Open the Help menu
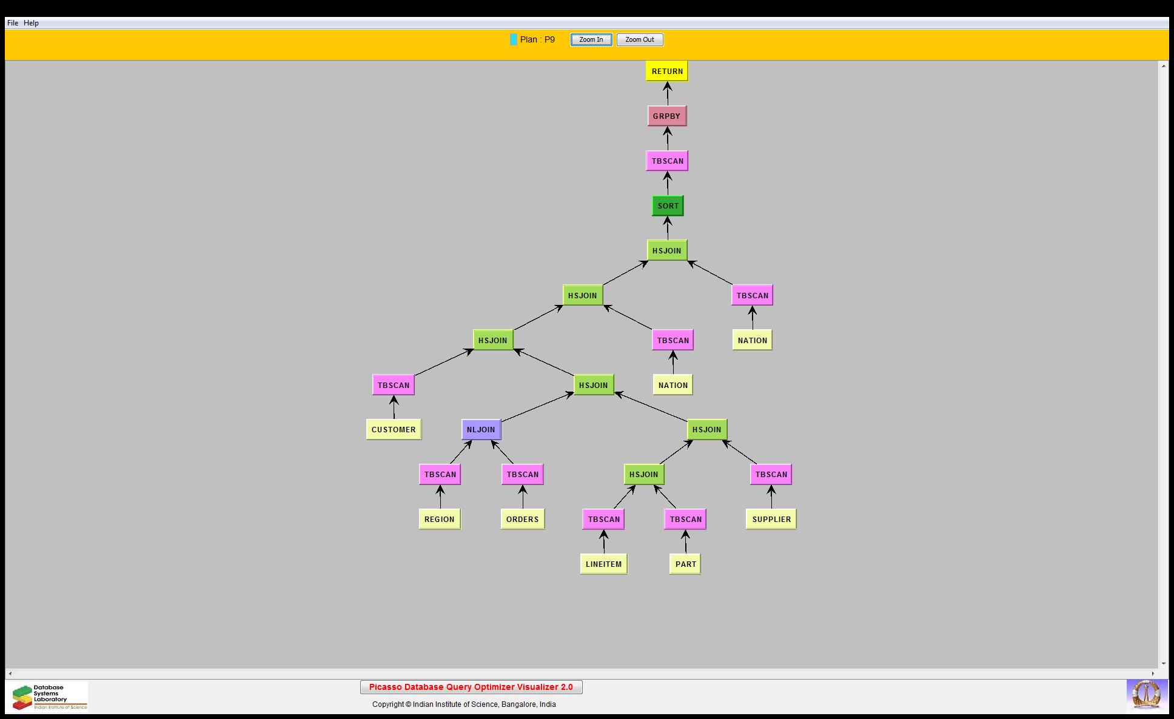Image resolution: width=1174 pixels, height=719 pixels. pos(31,23)
